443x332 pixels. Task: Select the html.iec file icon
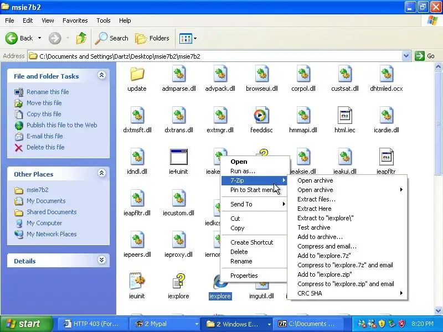coord(344,116)
